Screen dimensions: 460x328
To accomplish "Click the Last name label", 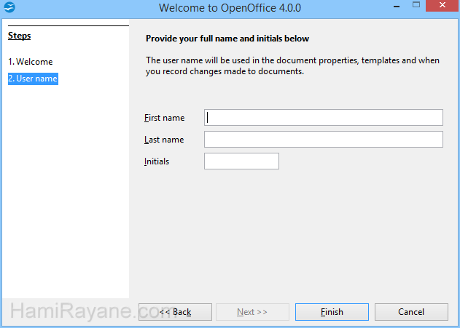I will [x=164, y=140].
